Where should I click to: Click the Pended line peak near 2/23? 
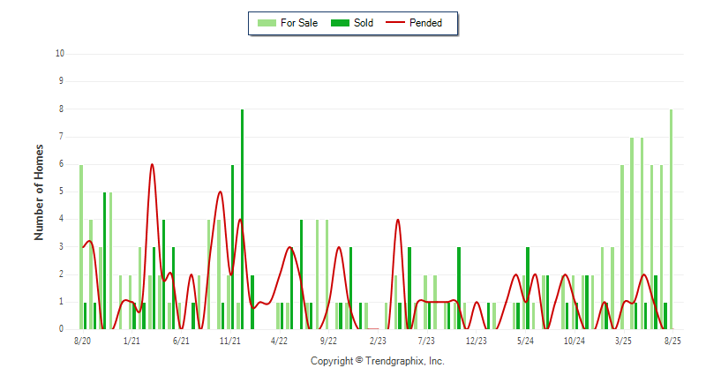point(398,220)
